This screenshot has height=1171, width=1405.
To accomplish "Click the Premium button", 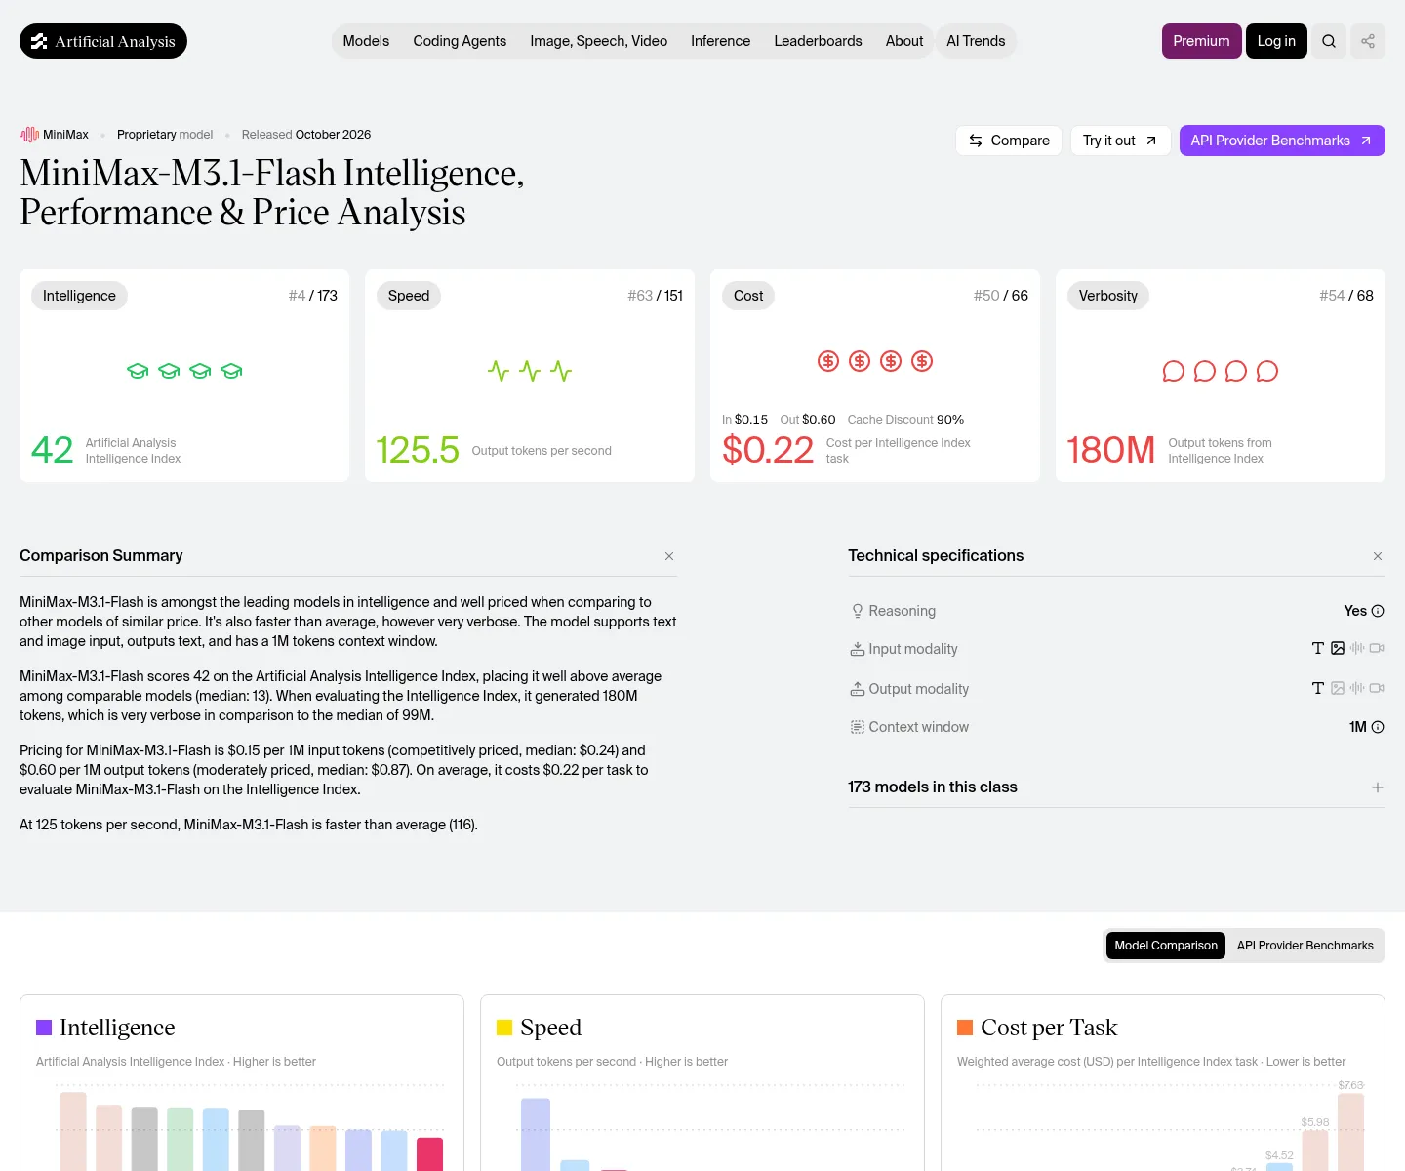I will (x=1201, y=41).
